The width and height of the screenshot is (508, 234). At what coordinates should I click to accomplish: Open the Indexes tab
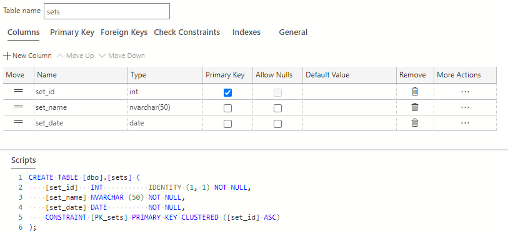(x=247, y=32)
